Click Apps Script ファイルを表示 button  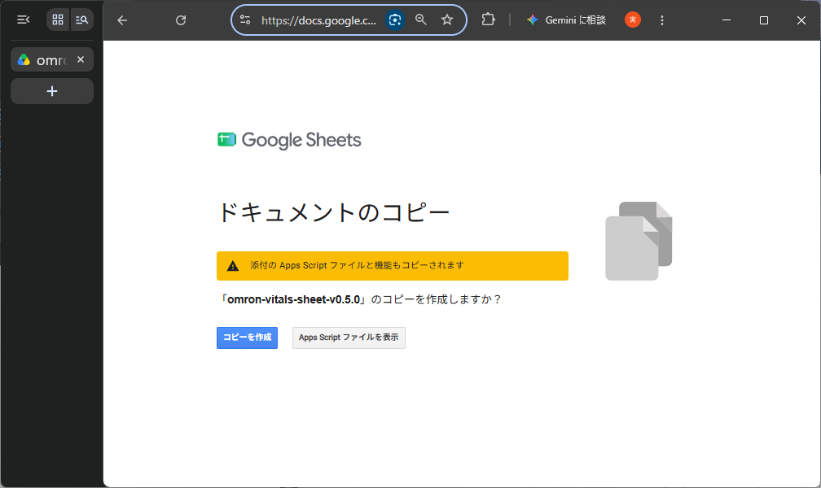point(349,338)
